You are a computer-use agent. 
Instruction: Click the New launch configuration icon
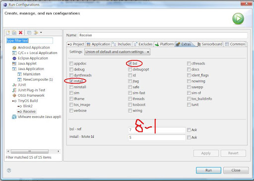pyautogui.click(x=8, y=33)
